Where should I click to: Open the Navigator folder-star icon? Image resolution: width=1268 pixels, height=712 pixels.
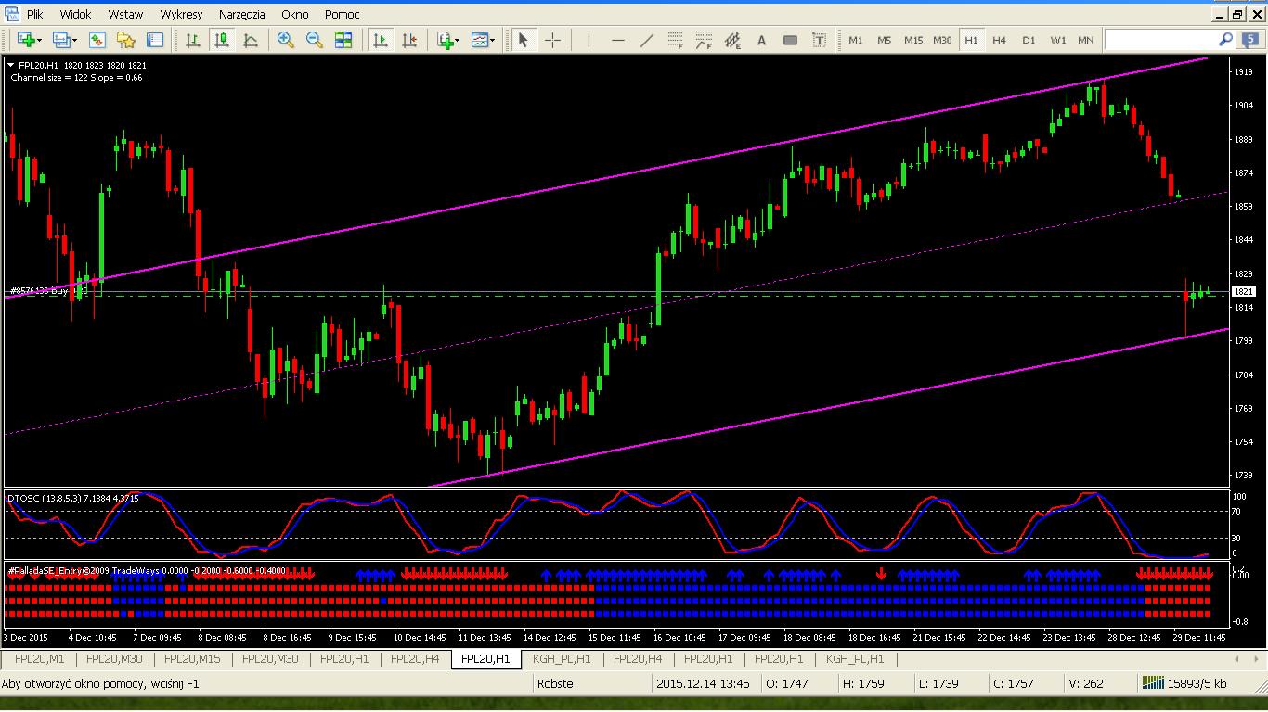[126, 40]
